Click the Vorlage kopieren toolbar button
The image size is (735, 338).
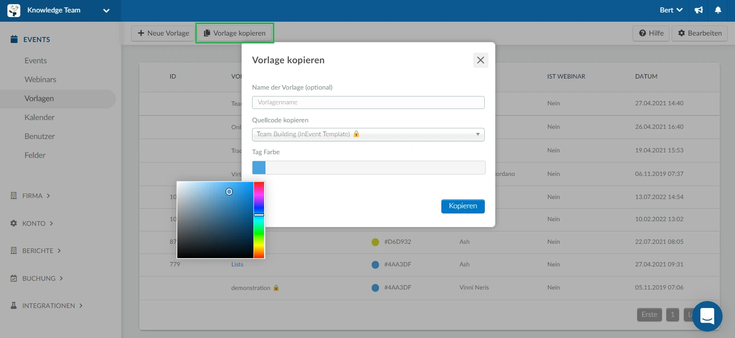coord(235,33)
